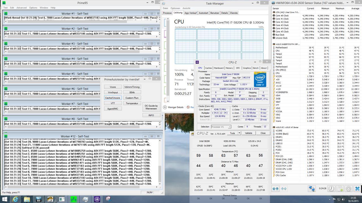This screenshot has height=203, width=362.
Task: Click the HWiNFO expand layout arrows icon
Action: pyautogui.click(x=275, y=189)
